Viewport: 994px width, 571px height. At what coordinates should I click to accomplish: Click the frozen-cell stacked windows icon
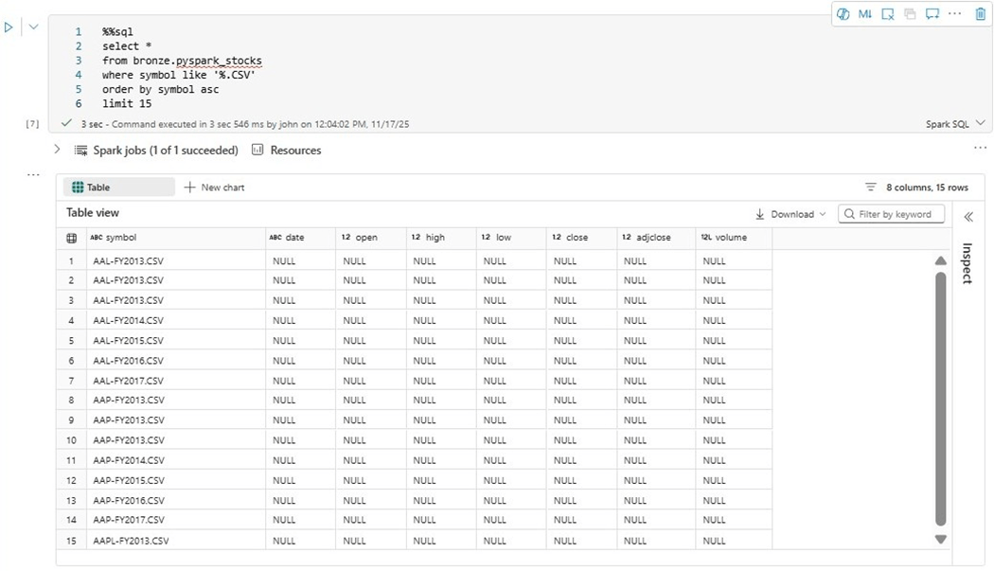tap(910, 14)
